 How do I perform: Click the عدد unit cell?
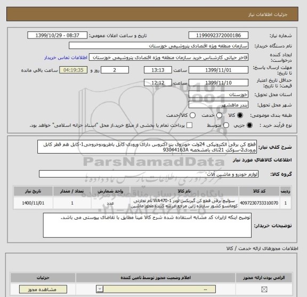[x=110, y=203]
